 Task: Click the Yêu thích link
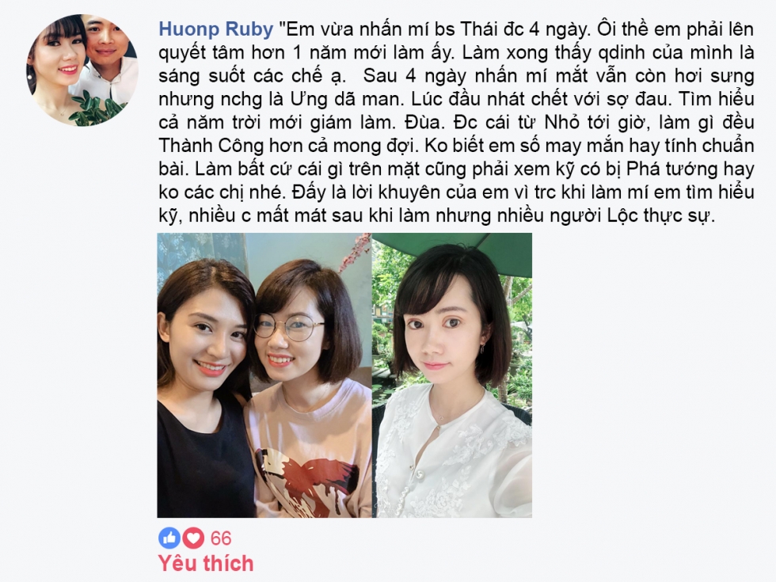click(205, 563)
